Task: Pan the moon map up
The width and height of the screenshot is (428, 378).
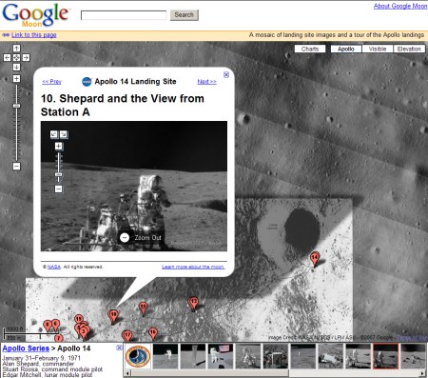Action: click(x=16, y=49)
